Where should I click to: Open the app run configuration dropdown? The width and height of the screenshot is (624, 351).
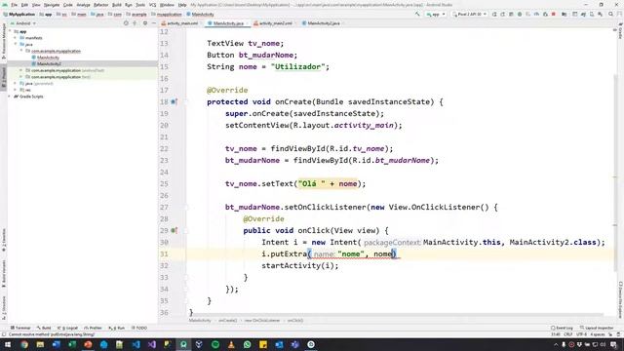click(x=436, y=14)
